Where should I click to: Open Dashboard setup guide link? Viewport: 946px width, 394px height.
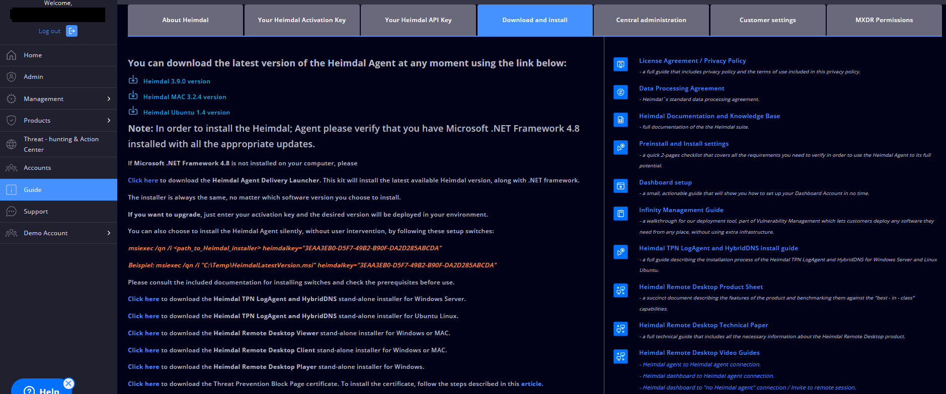(665, 182)
